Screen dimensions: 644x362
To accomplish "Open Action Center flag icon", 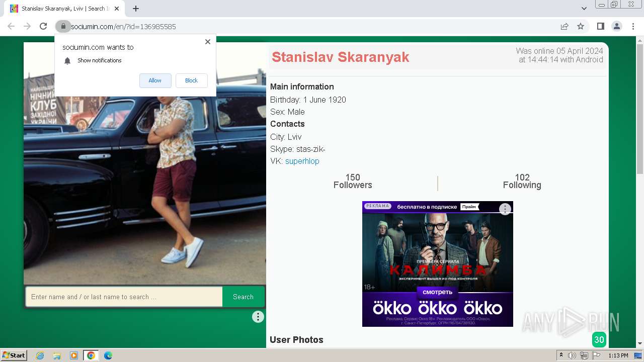I will pos(596,355).
